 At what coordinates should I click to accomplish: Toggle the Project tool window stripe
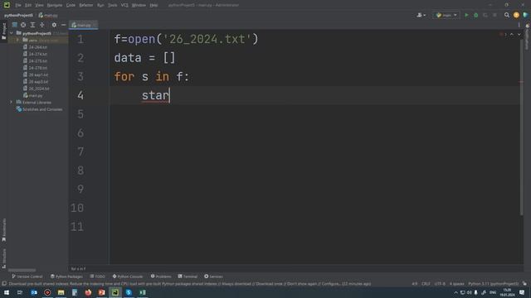click(3, 31)
